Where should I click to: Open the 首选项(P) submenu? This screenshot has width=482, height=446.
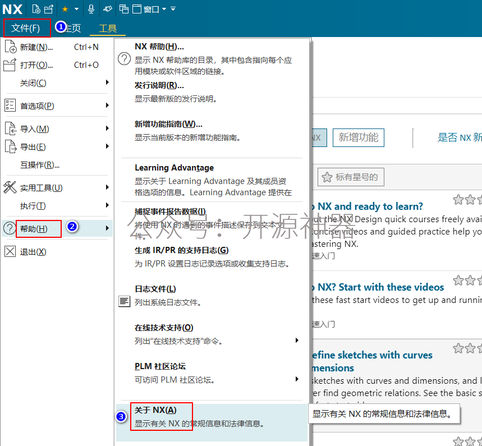[x=57, y=106]
